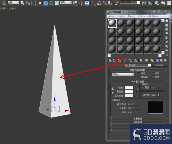Click Align tool in main toolbar
The image size is (172, 144).
(x=150, y=3)
